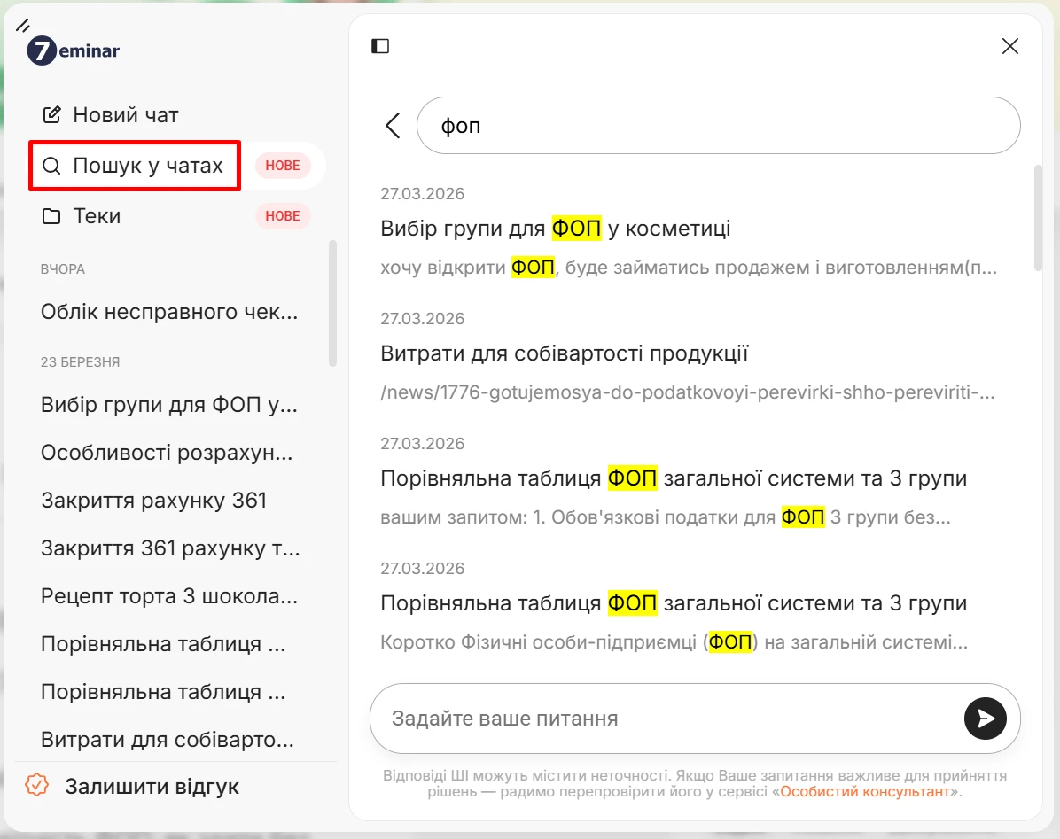Open result Витрати для собівартості продукції

point(565,353)
